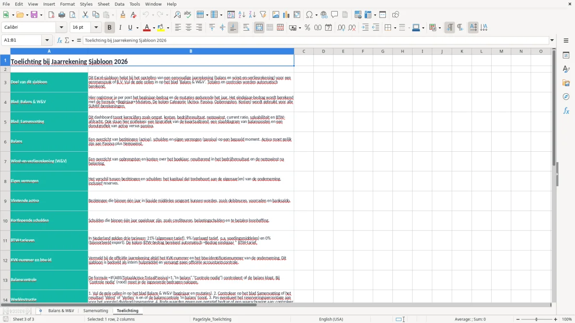Click PageStyle_Toelichting in status bar
Screen dimensions: 575x323
pyautogui.click(x=212, y=319)
